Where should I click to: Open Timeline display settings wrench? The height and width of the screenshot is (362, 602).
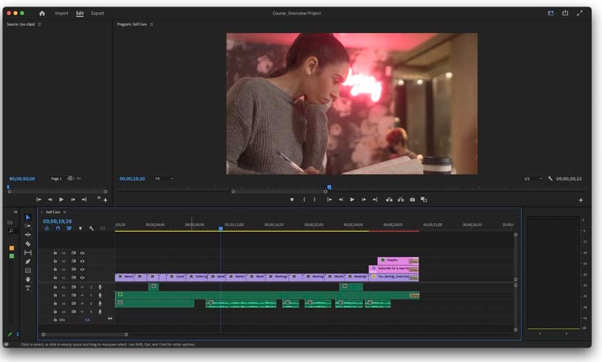[x=91, y=228]
